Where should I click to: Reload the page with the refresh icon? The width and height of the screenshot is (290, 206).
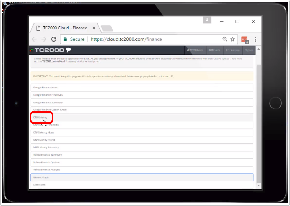54,39
